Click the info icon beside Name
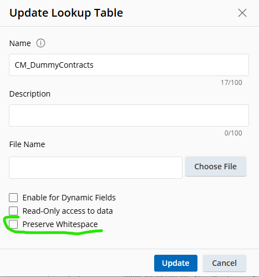This screenshot has width=259, height=277. click(40, 43)
